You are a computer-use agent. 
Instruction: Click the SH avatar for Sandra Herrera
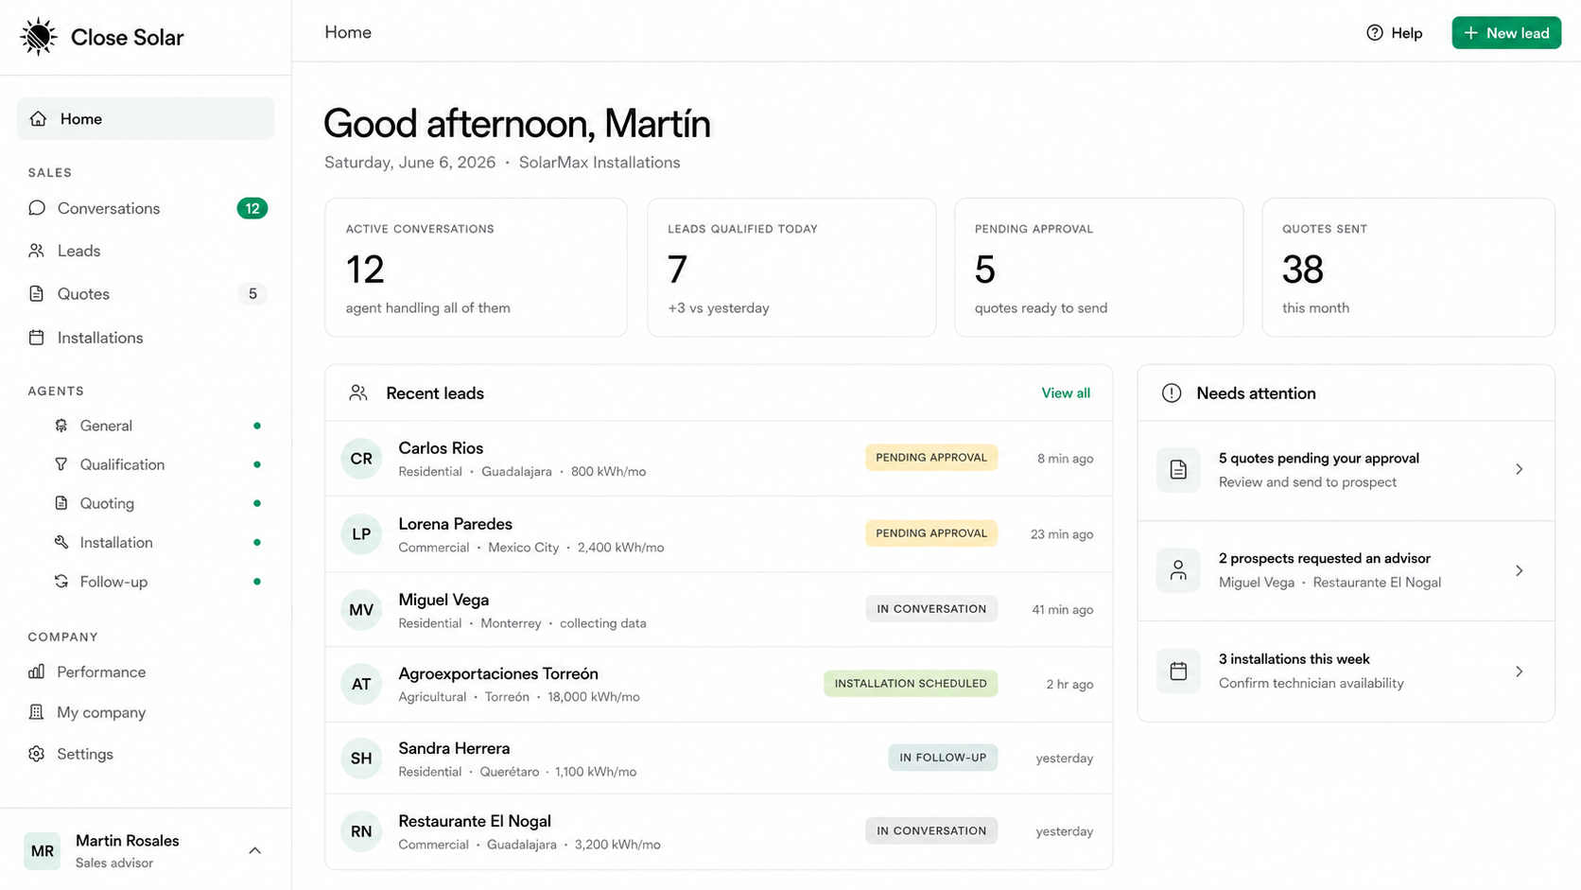(361, 759)
